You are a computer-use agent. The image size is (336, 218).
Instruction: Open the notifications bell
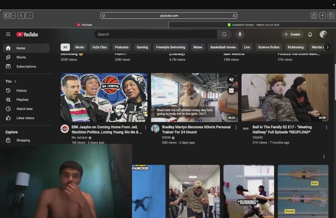tap(310, 34)
